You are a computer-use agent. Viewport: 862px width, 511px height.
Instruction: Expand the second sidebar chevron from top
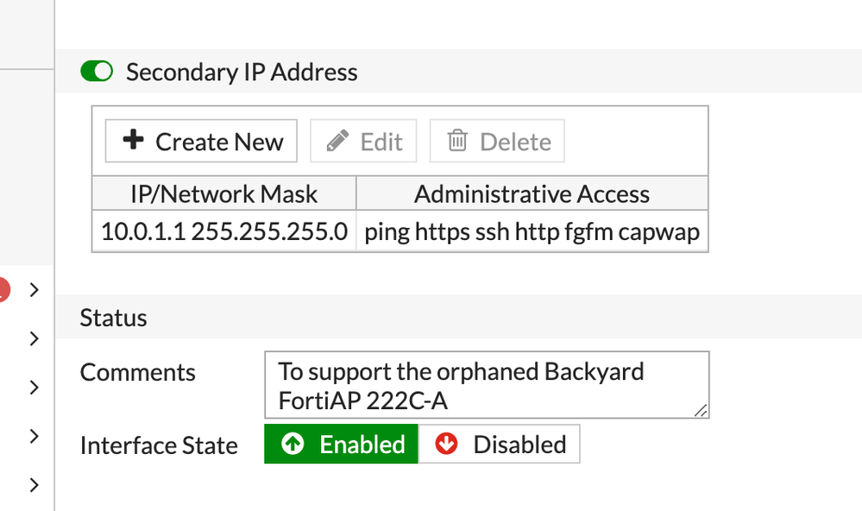(x=35, y=339)
